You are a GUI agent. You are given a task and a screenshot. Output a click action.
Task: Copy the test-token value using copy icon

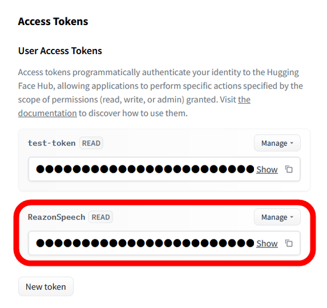[x=289, y=169]
